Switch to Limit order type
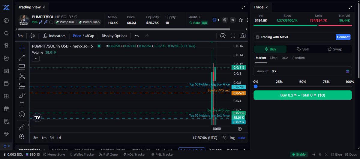Viewport: 360px width, 159px height. pos(274,58)
